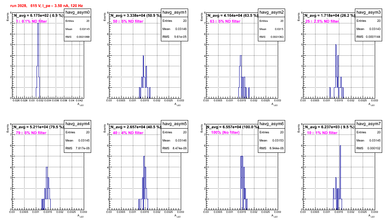The width and height of the screenshot is (388, 223).
Task: Click 'N_avg = 5.211e+04 (79.5 %)' title
Action: 39,127
